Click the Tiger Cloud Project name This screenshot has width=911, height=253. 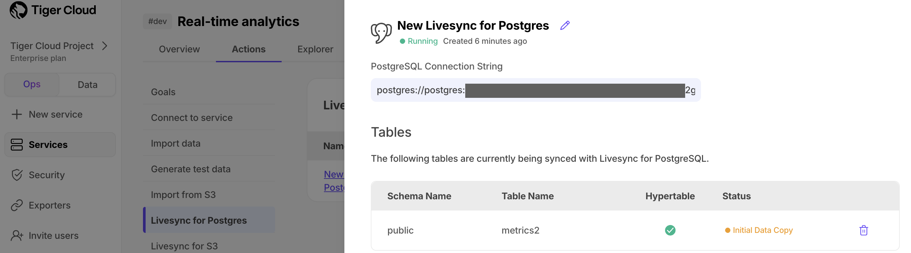click(52, 46)
